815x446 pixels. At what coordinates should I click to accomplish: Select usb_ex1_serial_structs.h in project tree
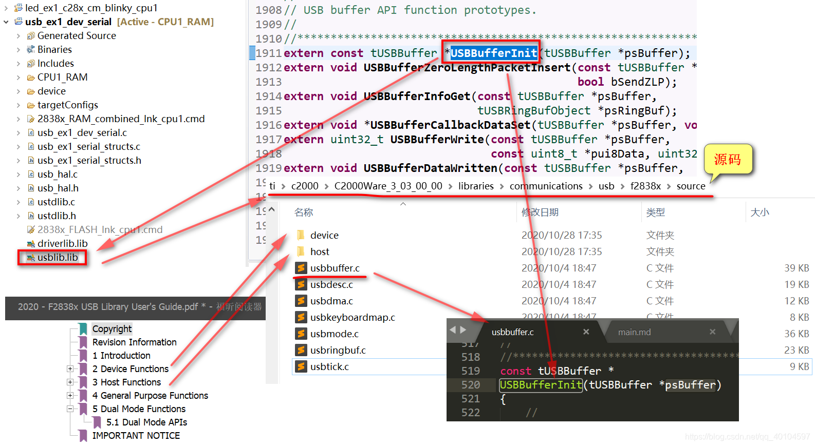coord(89,160)
